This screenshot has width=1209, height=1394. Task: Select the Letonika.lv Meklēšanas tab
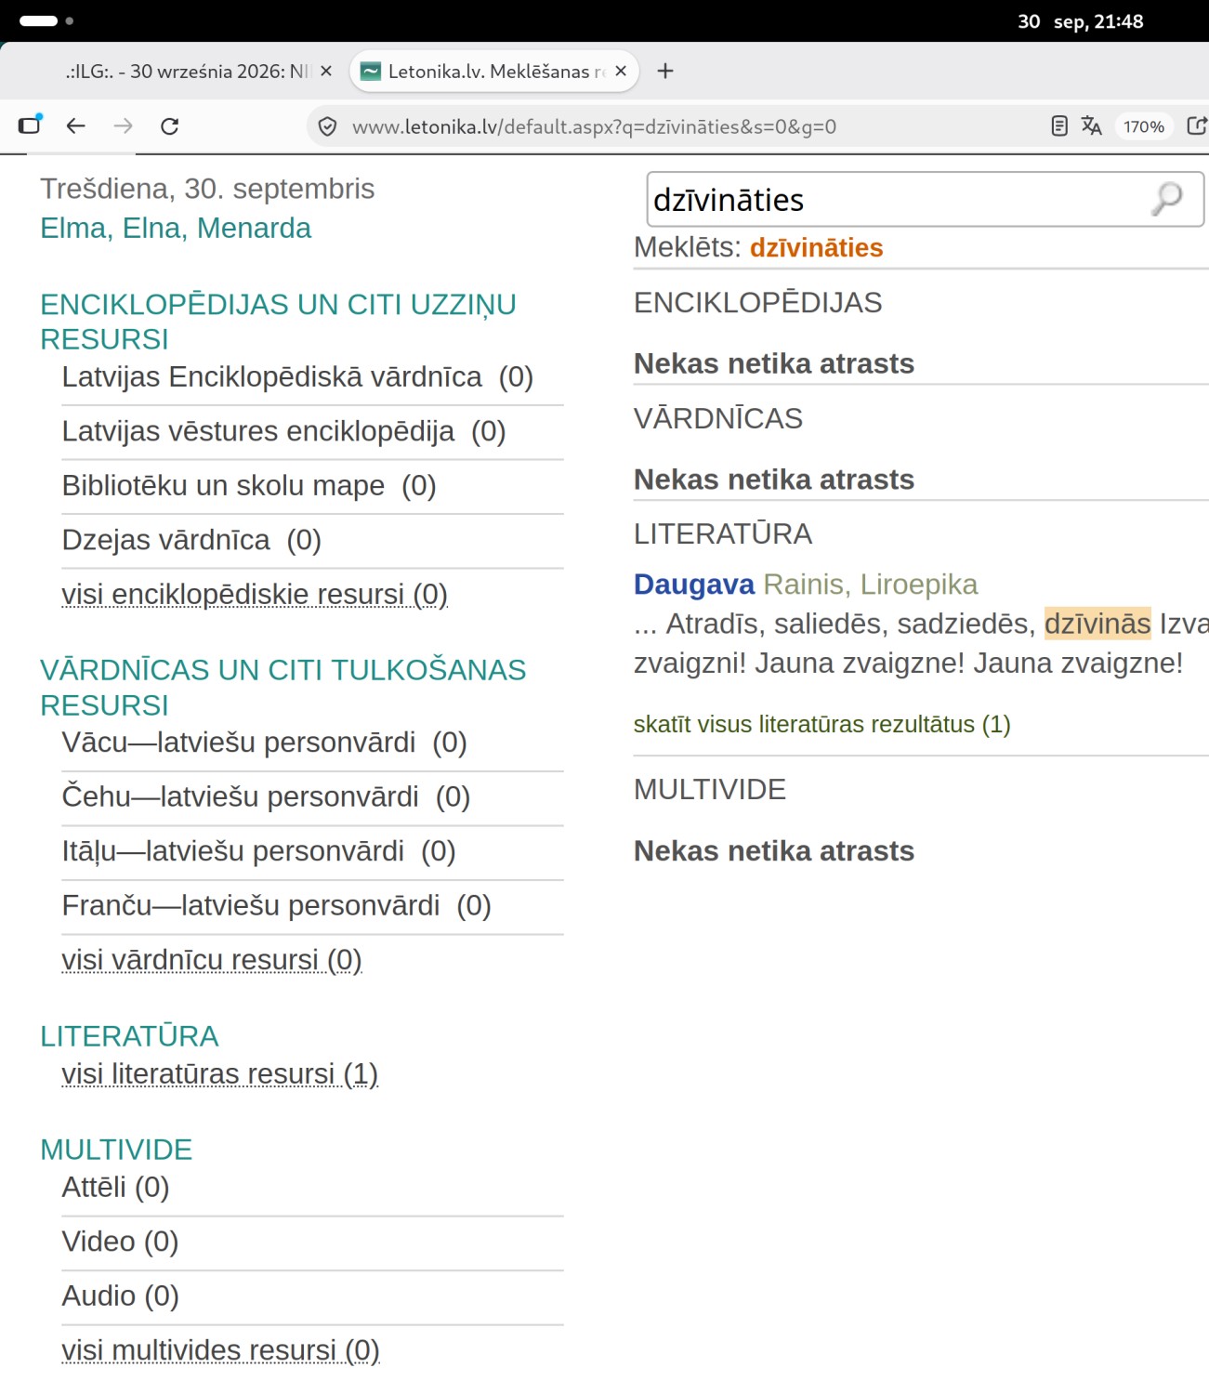[x=494, y=71]
